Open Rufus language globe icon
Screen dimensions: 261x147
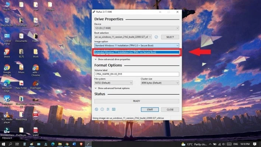(96, 109)
